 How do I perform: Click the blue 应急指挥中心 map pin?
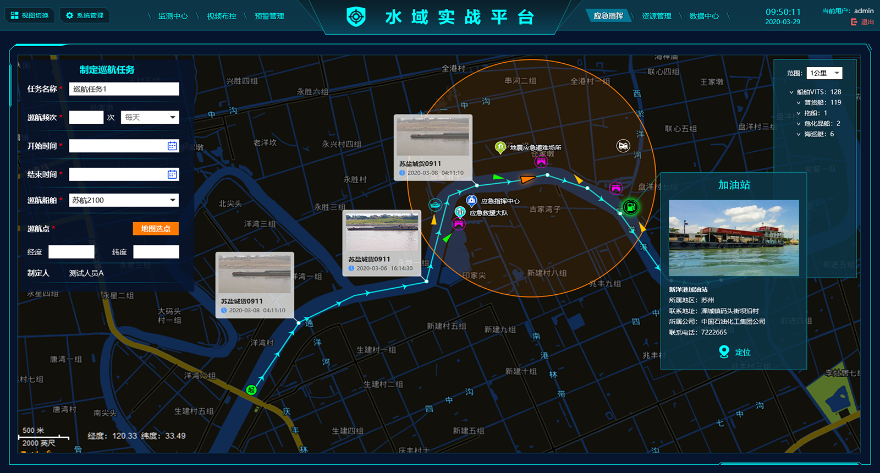tap(471, 201)
